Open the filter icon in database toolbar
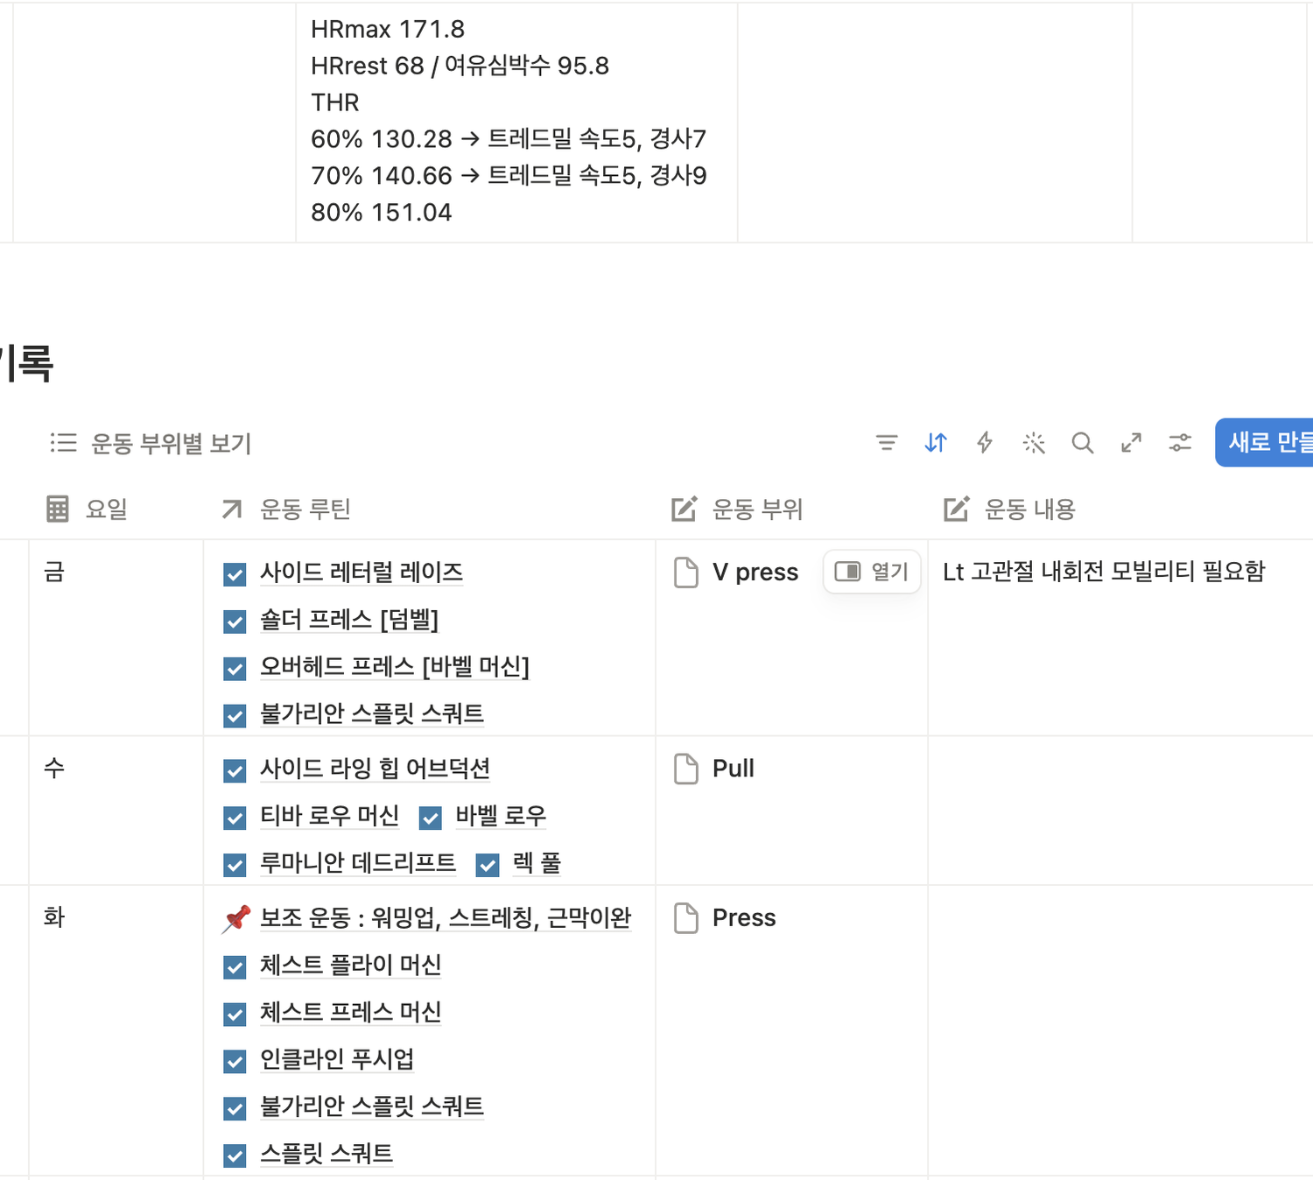 click(887, 443)
